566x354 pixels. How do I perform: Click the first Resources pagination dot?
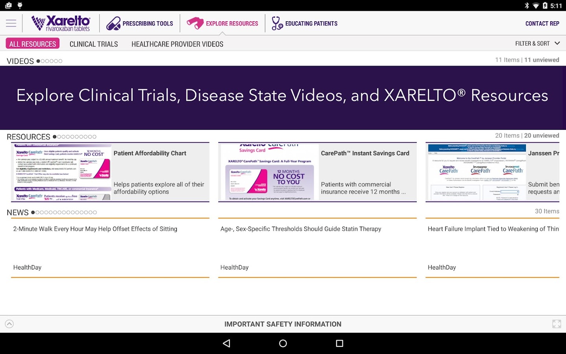(55, 137)
